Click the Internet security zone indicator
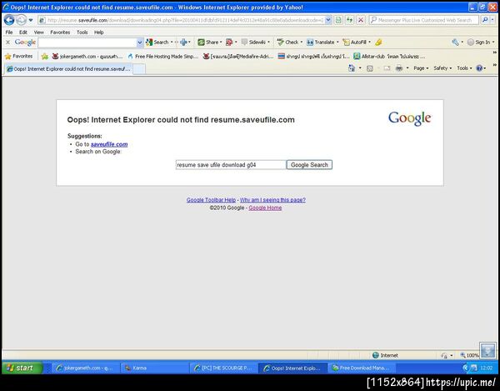This screenshot has width=500, height=391. (385, 355)
